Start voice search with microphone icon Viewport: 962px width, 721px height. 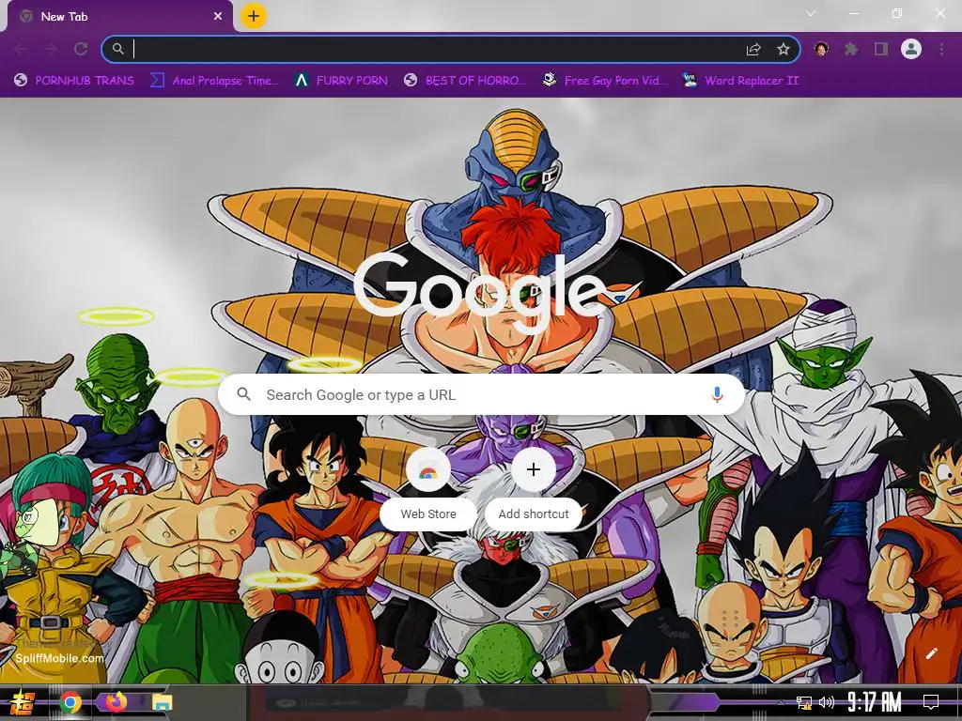point(717,394)
